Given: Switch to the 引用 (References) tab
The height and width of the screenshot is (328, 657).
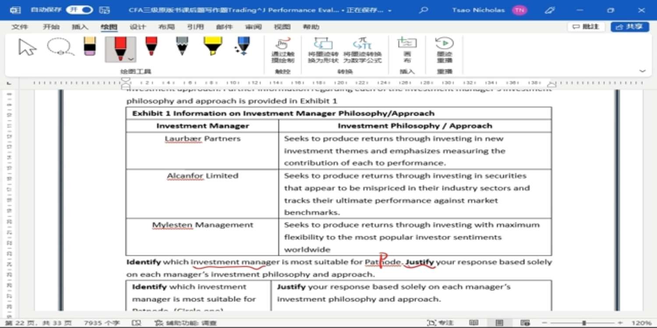Looking at the screenshot, I should coord(195,27).
